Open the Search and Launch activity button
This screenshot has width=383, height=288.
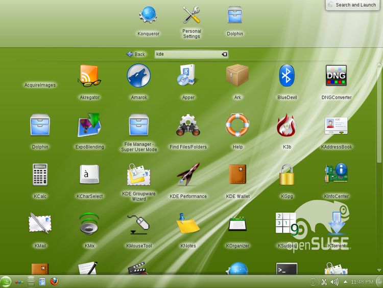click(352, 5)
